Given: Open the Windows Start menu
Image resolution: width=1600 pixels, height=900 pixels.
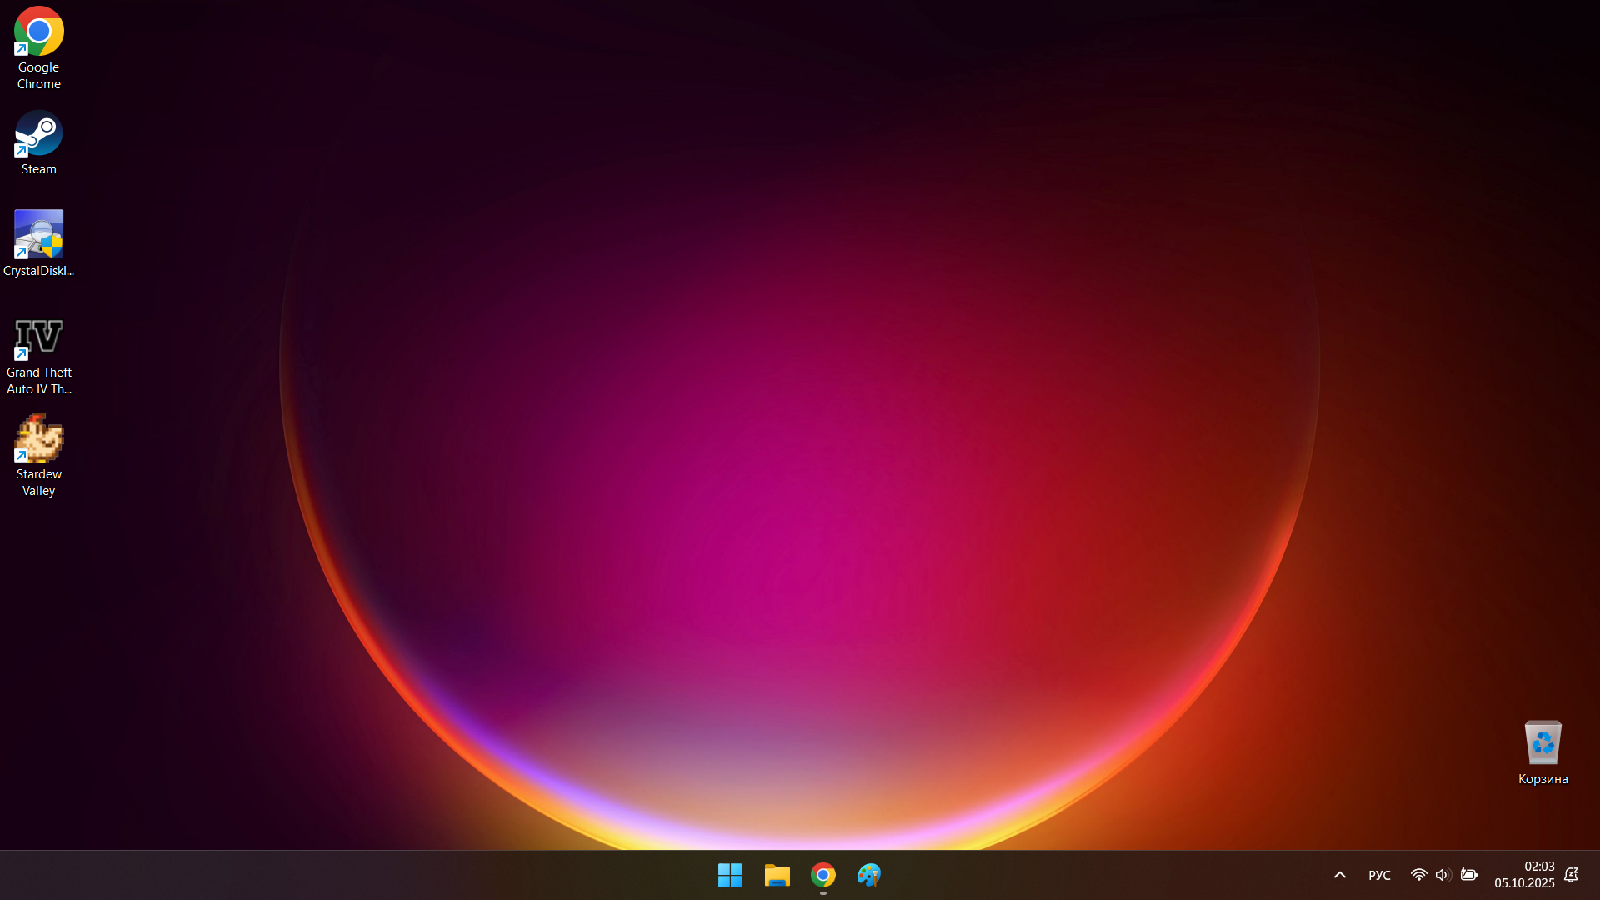Looking at the screenshot, I should click(730, 875).
